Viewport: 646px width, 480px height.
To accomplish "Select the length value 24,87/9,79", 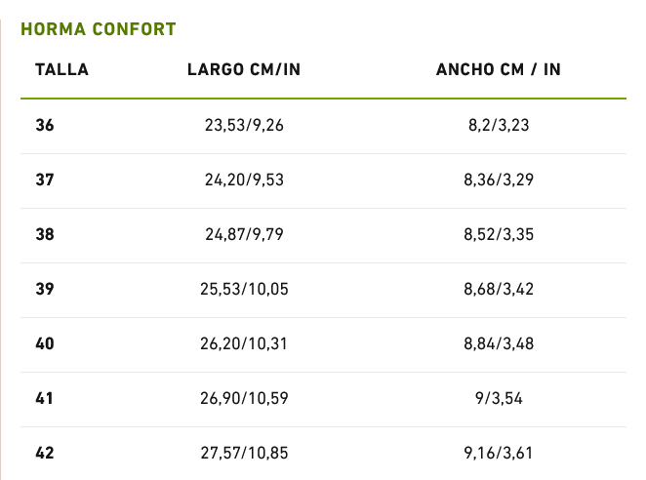I will [x=244, y=234].
